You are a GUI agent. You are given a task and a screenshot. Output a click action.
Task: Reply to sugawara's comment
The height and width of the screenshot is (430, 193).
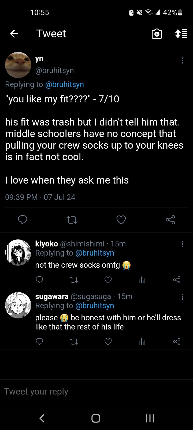click(x=39, y=342)
